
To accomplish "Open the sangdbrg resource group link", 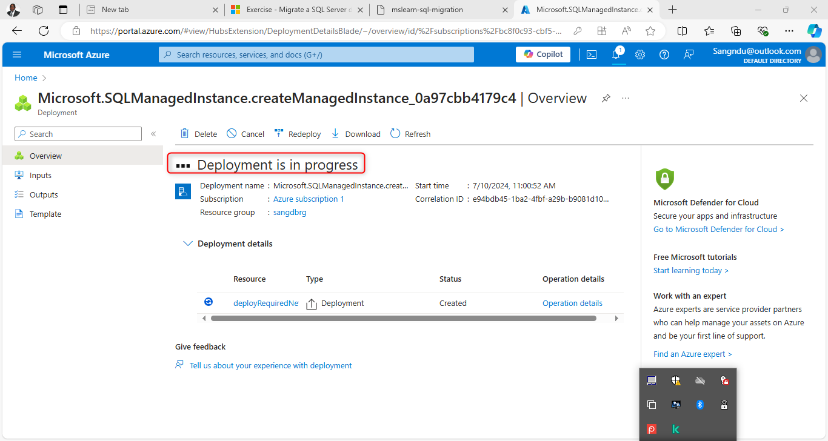I will coord(290,212).
